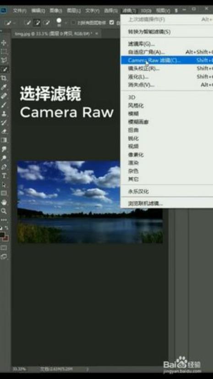Viewport: 213px width, 379px height.
Task: Select the Rectangular Marquee tool
Action: 4,51
